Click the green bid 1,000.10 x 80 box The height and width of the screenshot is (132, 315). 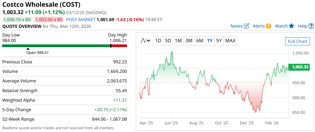tap(17, 20)
